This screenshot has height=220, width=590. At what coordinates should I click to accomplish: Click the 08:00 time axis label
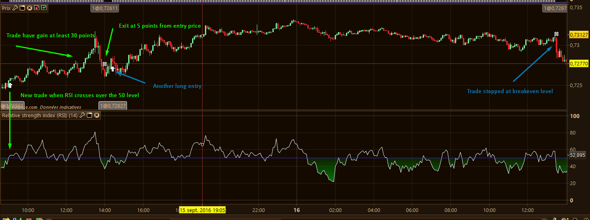(x=451, y=210)
